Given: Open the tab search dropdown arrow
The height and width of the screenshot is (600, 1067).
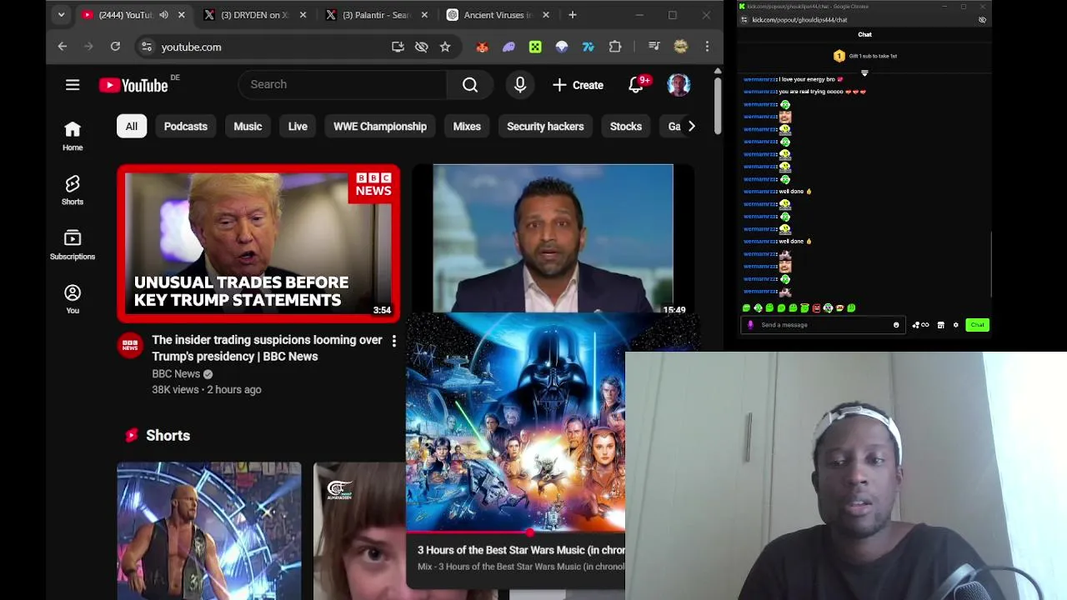Looking at the screenshot, I should [x=61, y=15].
